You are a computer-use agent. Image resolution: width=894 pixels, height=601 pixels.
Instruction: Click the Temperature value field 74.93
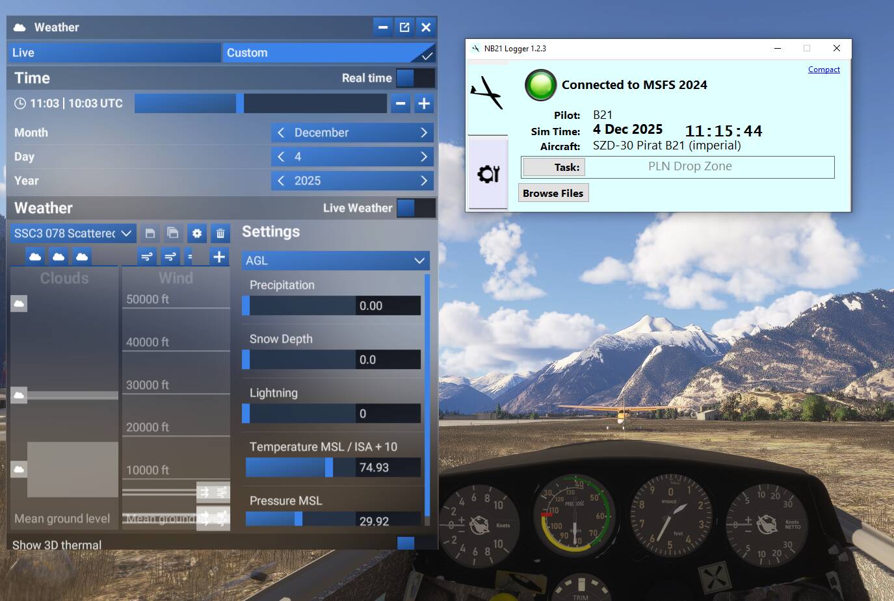388,467
